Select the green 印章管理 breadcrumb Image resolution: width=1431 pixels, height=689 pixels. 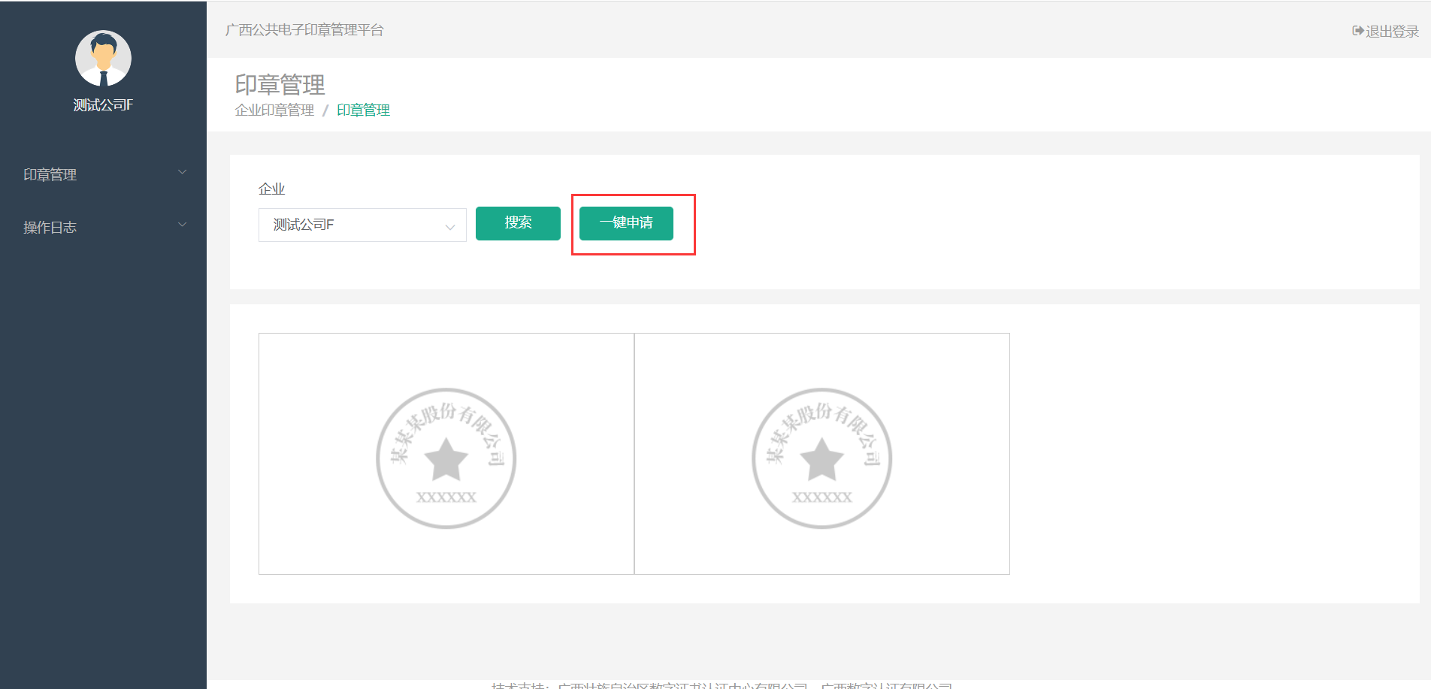[363, 110]
